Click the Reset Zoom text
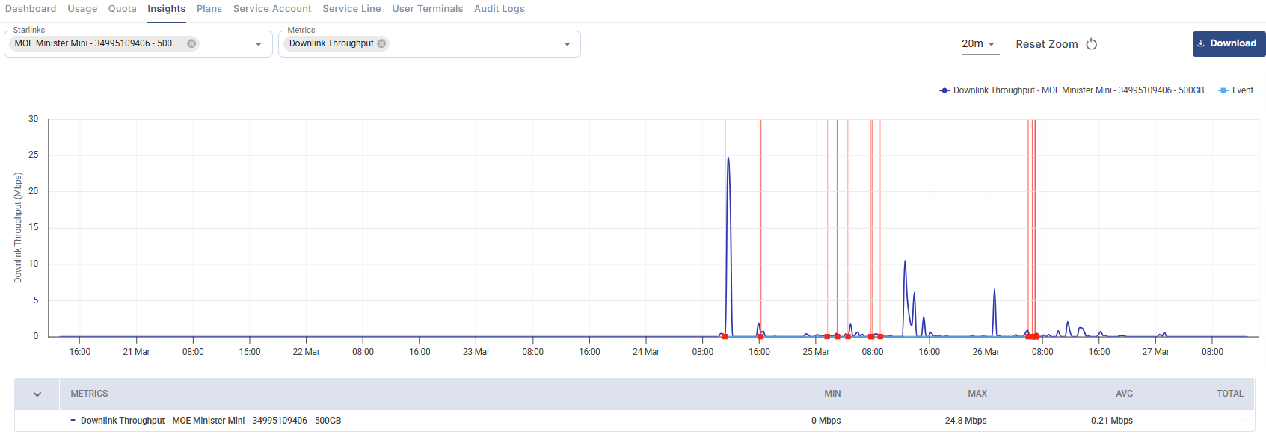Viewport: 1266px width, 434px height. [x=1046, y=44]
